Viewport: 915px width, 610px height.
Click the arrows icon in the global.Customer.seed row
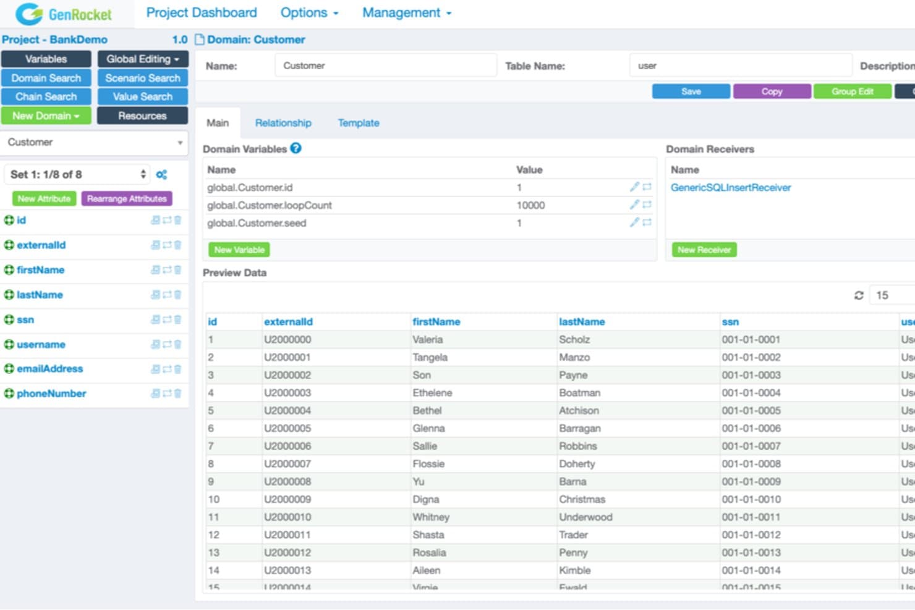coord(647,222)
